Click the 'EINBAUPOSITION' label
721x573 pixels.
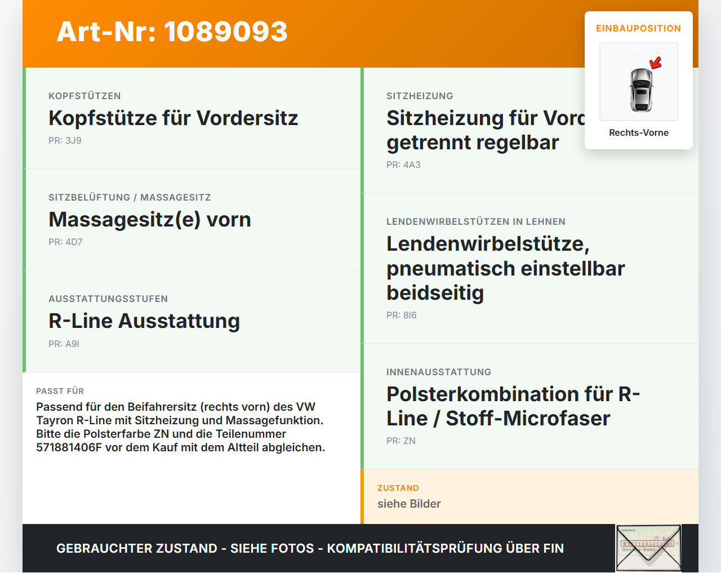(x=639, y=28)
